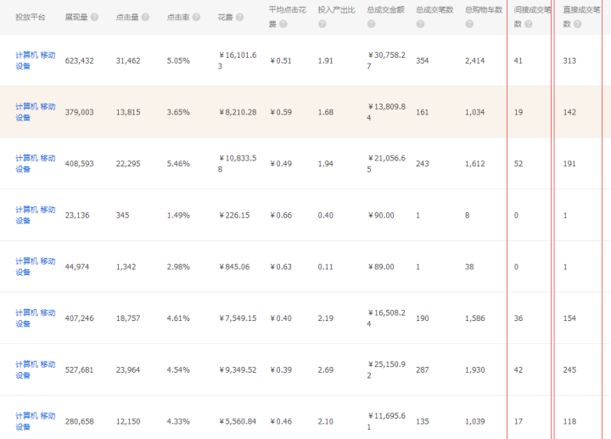Click help icon beside 点击量 header

145,17
